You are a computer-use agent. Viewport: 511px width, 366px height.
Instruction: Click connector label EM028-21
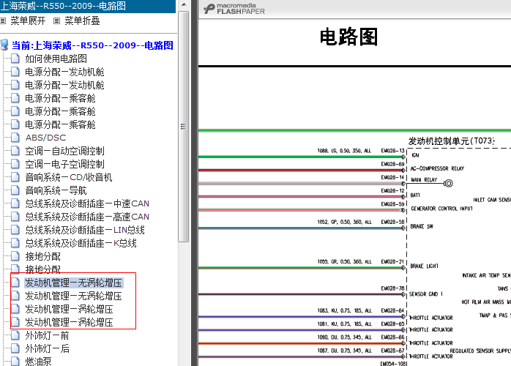392,262
